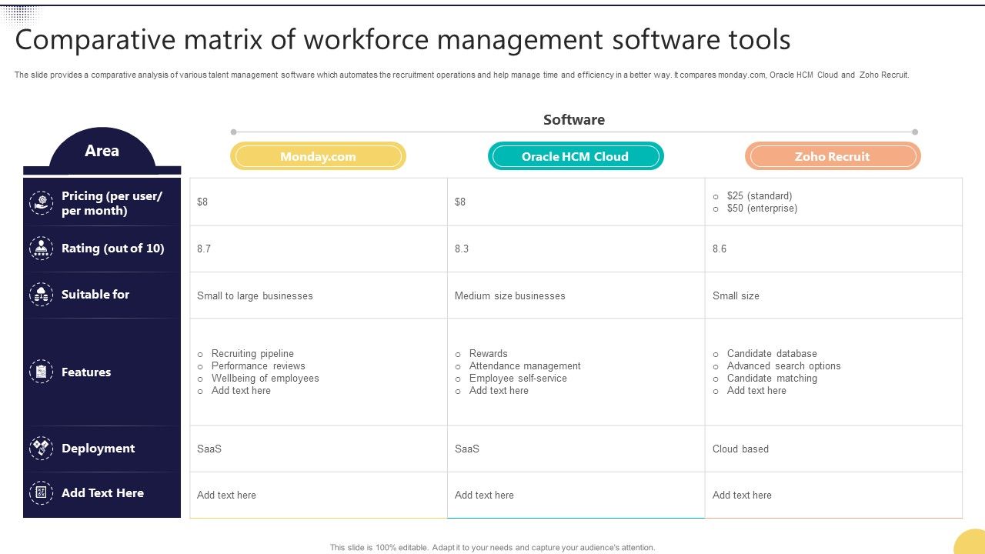The height and width of the screenshot is (554, 985).
Task: Click the slide title text
Action: click(x=402, y=39)
